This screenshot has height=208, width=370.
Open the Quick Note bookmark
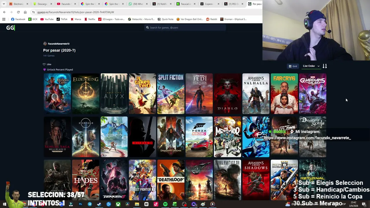tap(166, 19)
